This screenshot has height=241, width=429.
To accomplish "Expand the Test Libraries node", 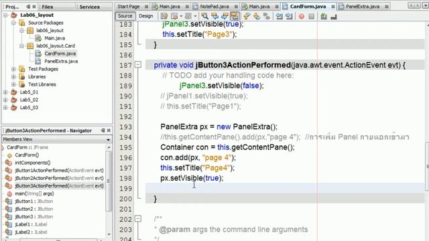I will [x=13, y=84].
